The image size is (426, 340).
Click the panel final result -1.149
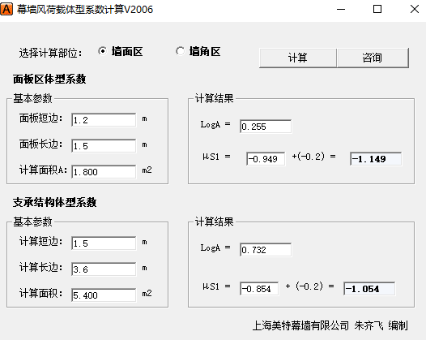[x=376, y=159]
